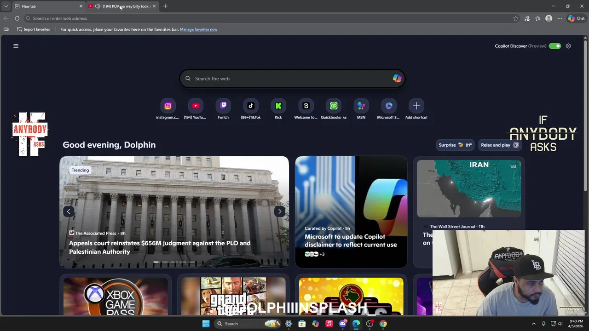589x331 pixels.
Task: Click The Associated Press source label
Action: (x=96, y=233)
